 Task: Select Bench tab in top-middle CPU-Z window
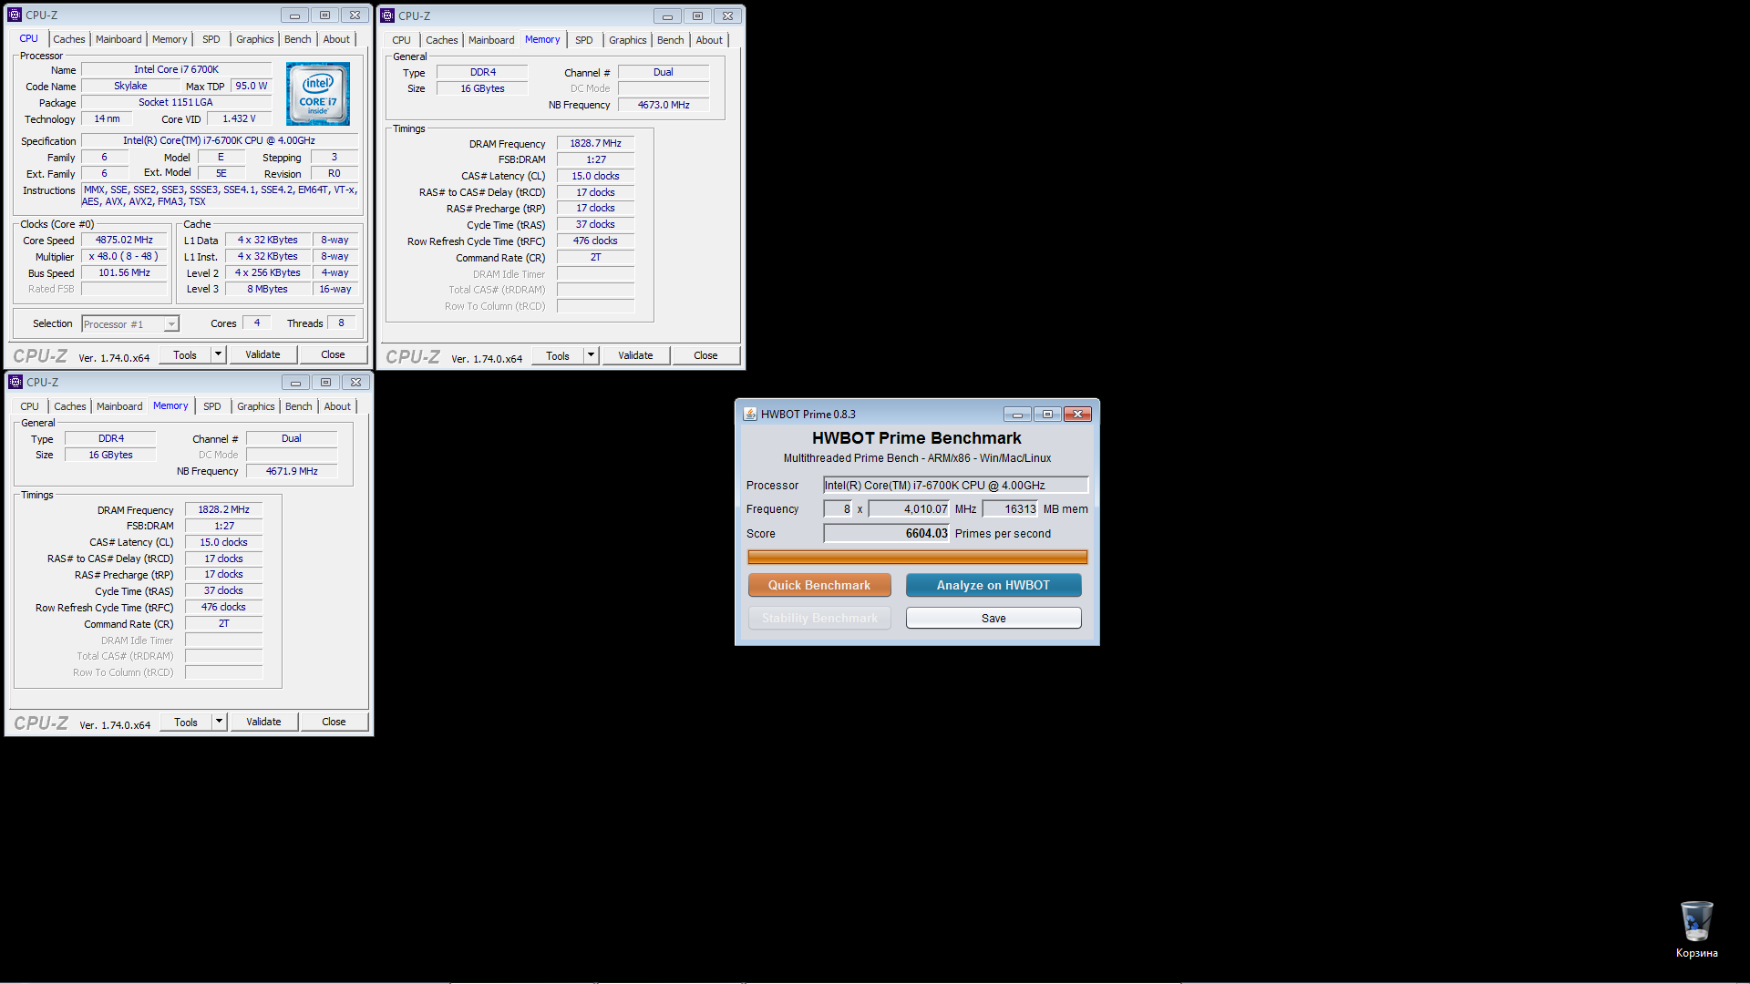pyautogui.click(x=671, y=40)
